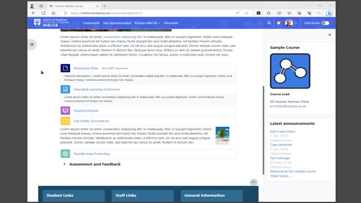Open browser split screen icon
The height and width of the screenshot is (203, 361).
click(279, 13)
